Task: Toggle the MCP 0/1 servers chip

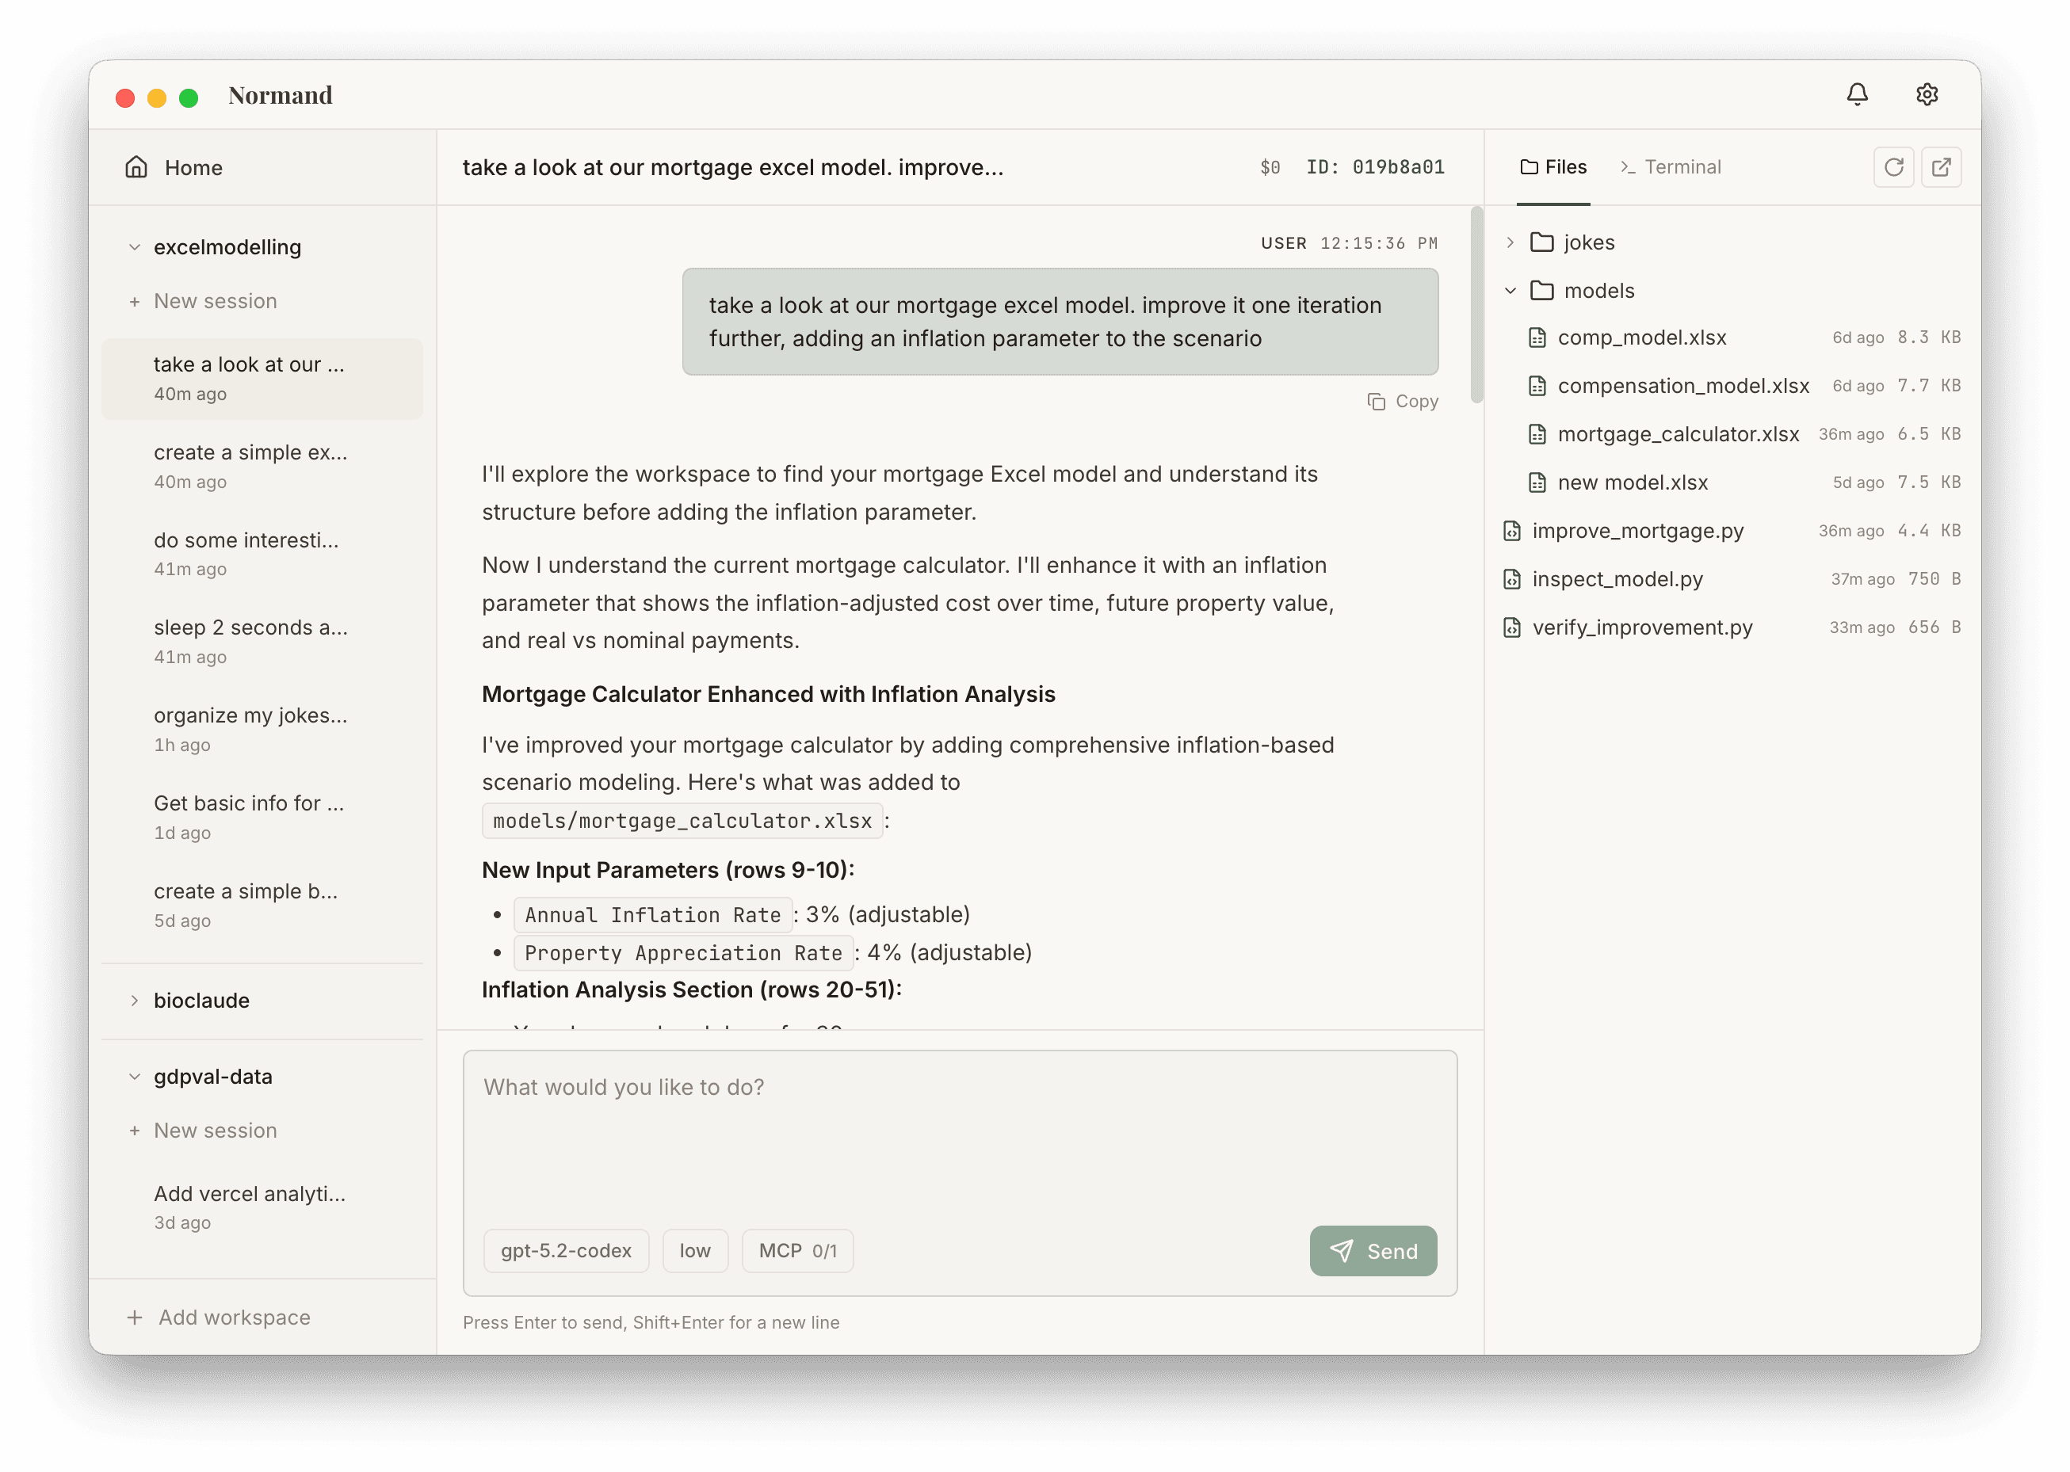Action: coord(797,1251)
